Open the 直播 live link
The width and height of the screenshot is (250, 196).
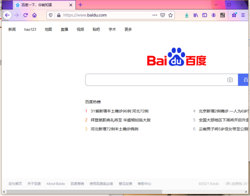64,29
